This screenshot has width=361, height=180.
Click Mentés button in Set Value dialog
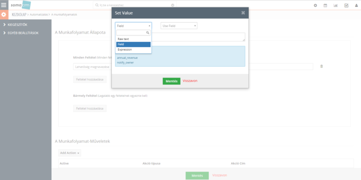point(172,81)
